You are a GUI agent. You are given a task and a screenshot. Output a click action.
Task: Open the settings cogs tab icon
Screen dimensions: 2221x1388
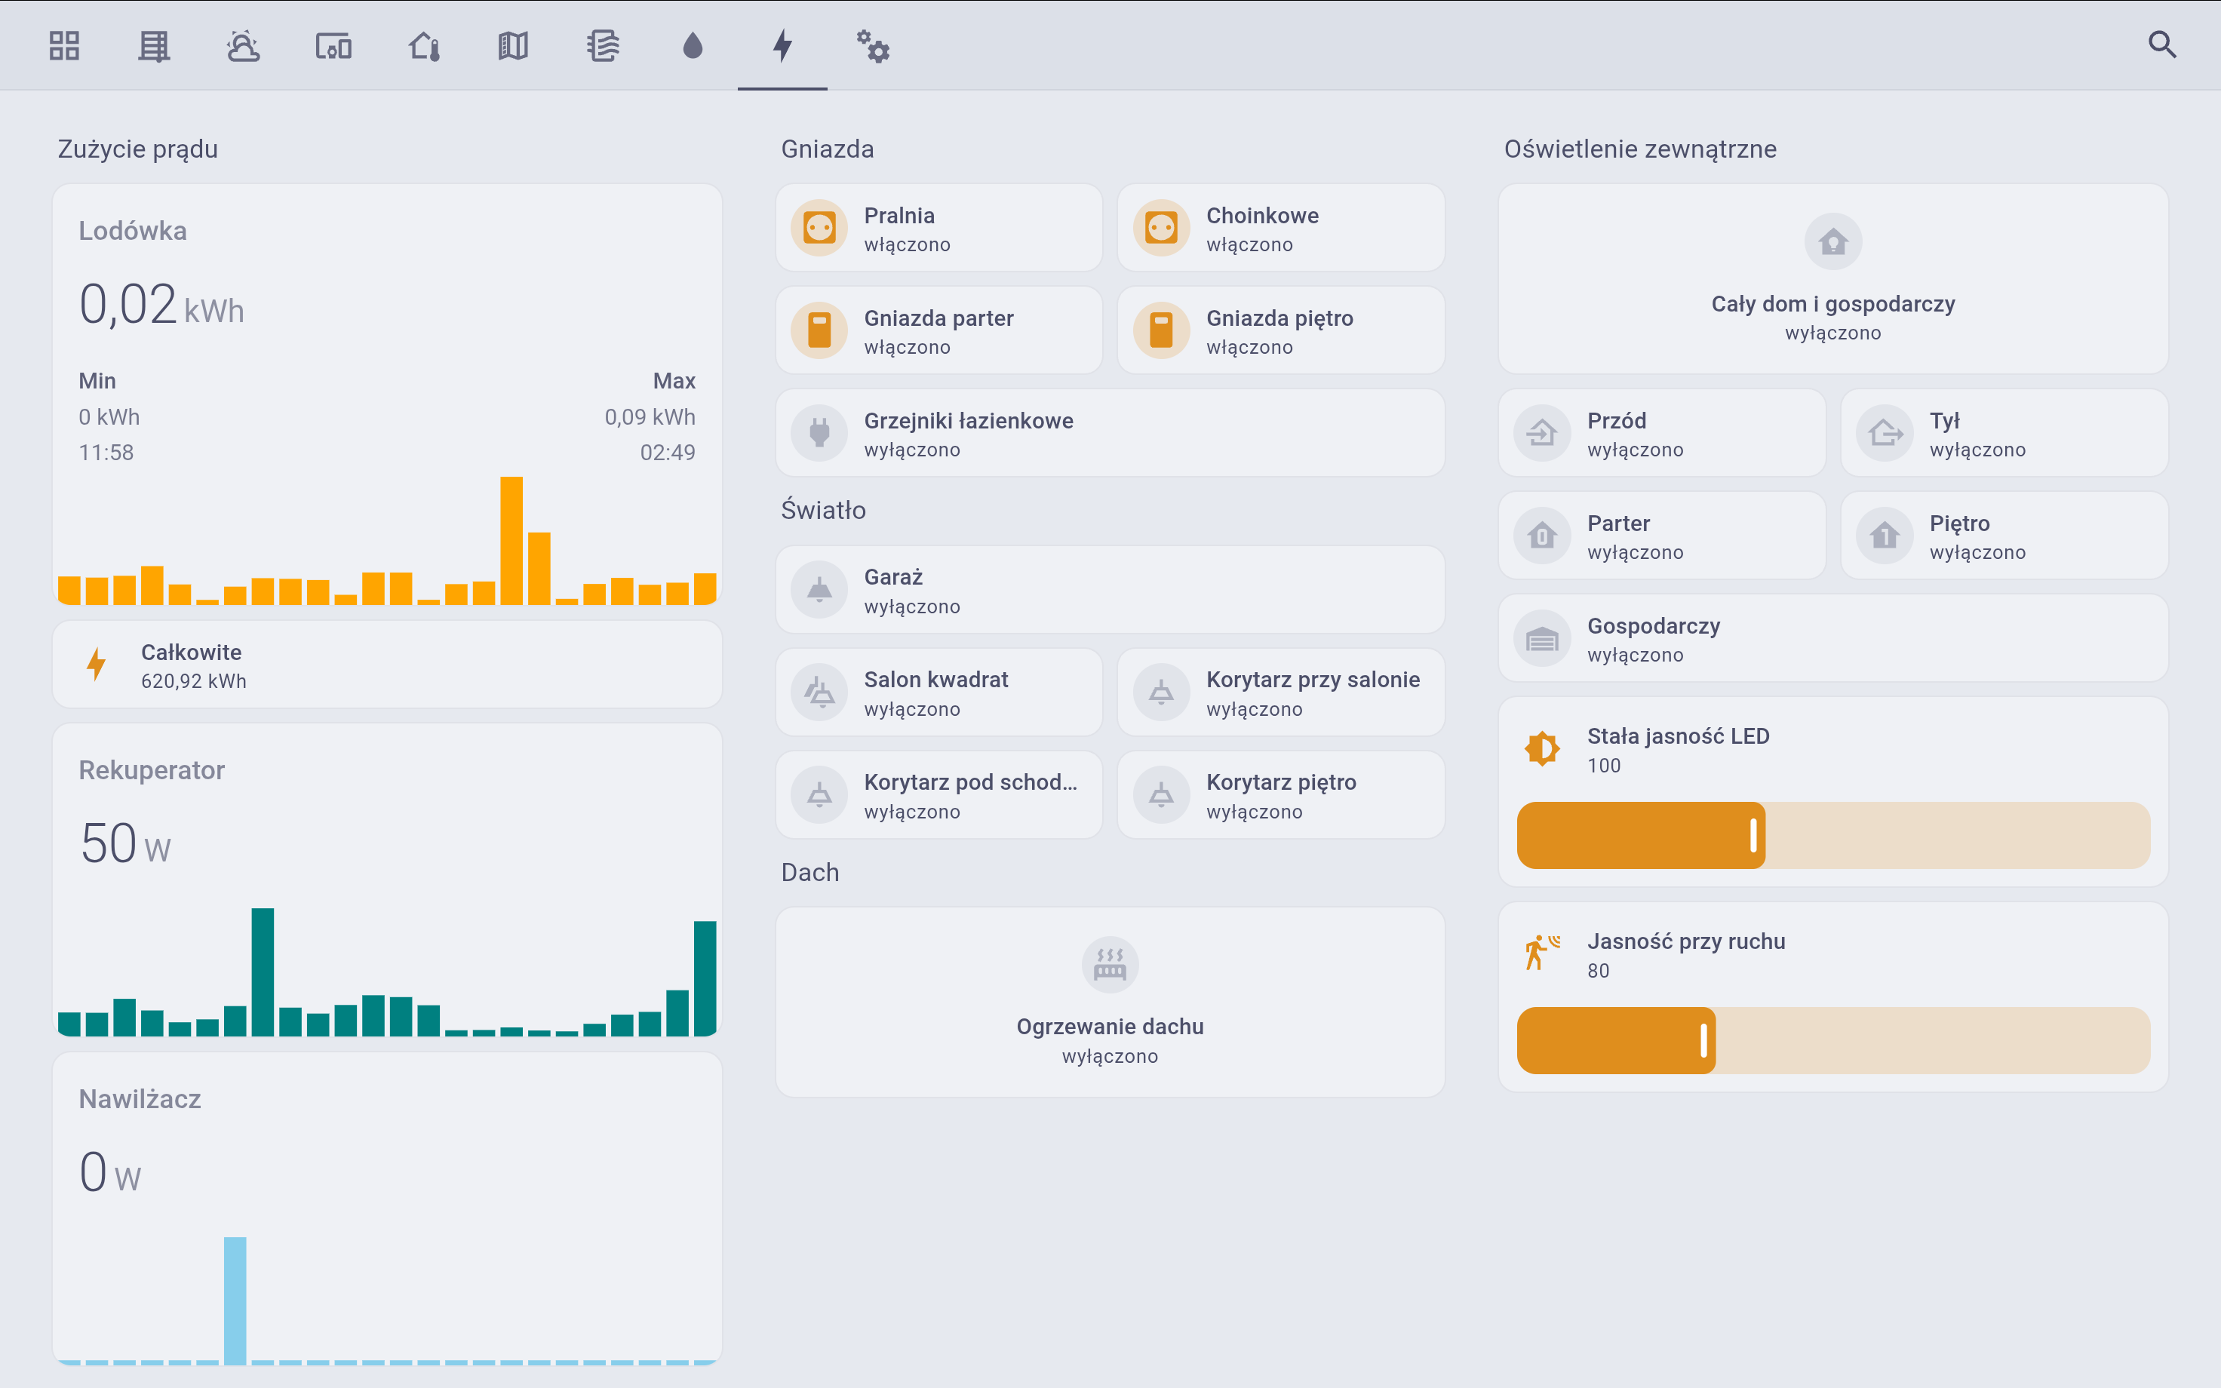873,45
